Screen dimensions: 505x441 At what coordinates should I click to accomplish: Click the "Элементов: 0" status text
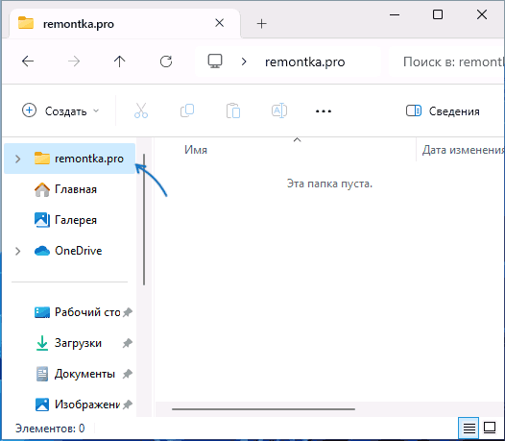(x=50, y=429)
